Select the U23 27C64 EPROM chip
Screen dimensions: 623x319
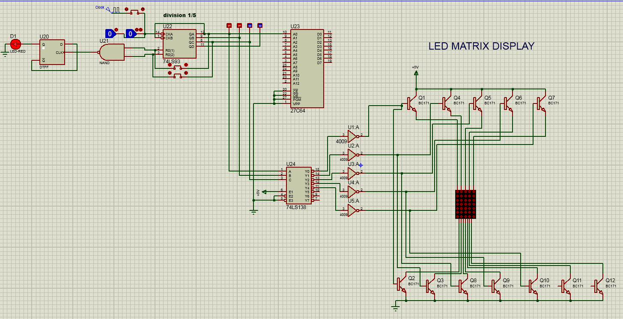pyautogui.click(x=307, y=69)
